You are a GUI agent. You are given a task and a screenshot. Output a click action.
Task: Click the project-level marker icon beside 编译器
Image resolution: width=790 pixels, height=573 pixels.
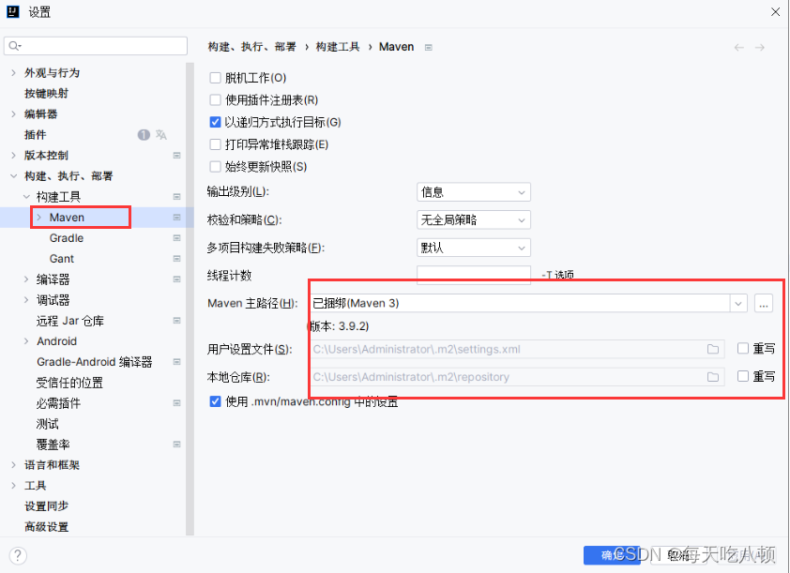[x=176, y=279]
